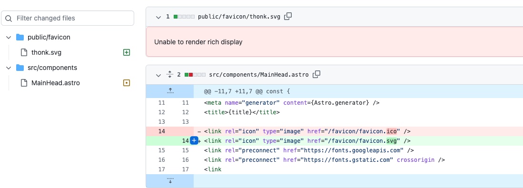Add comment on added line 14
The width and height of the screenshot is (523, 188).
point(194,141)
